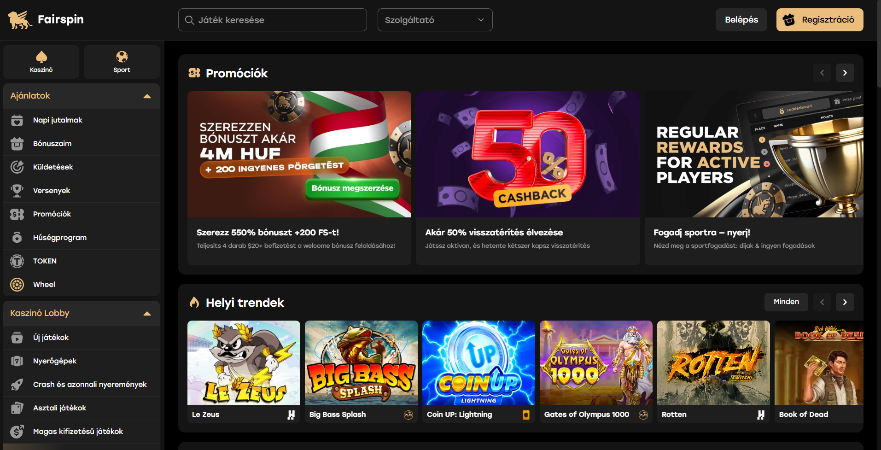Open the Rotten game thumbnail
Viewport: 881px width, 450px height.
[713, 363]
